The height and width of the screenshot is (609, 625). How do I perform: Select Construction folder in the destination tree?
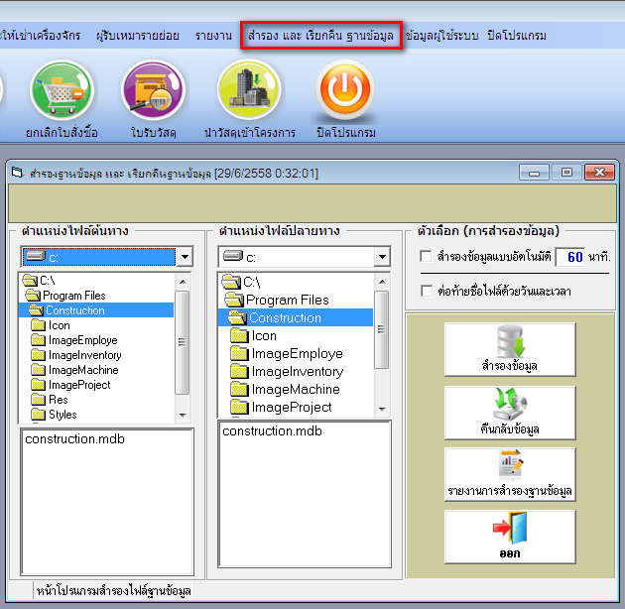pos(296,317)
